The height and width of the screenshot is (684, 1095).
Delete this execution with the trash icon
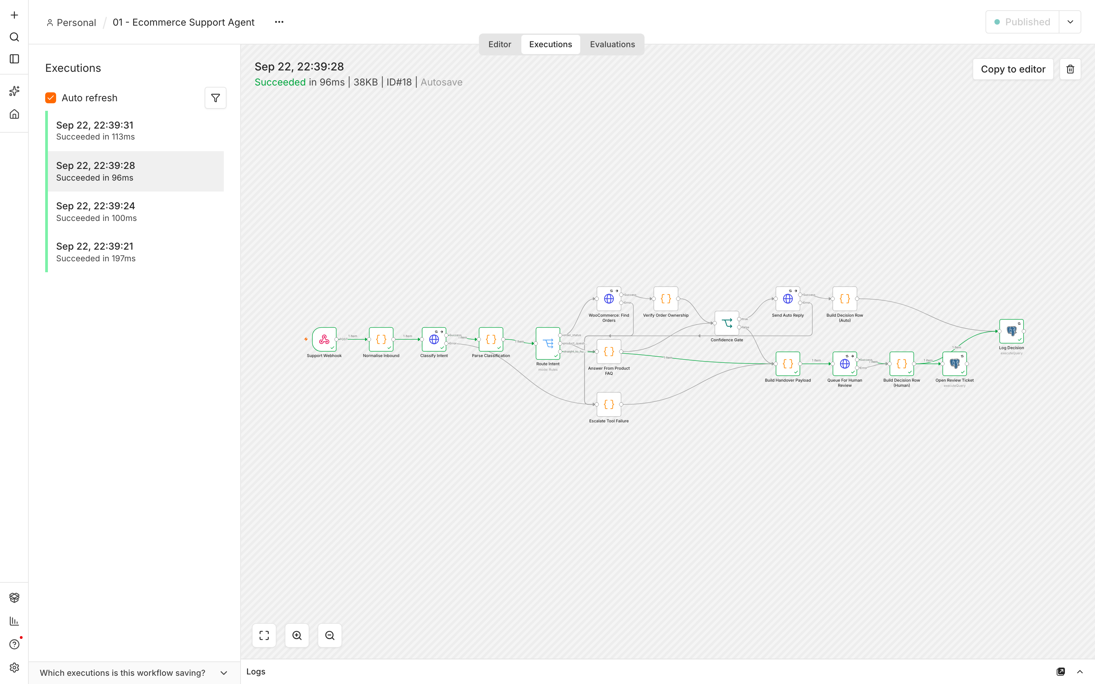point(1070,69)
